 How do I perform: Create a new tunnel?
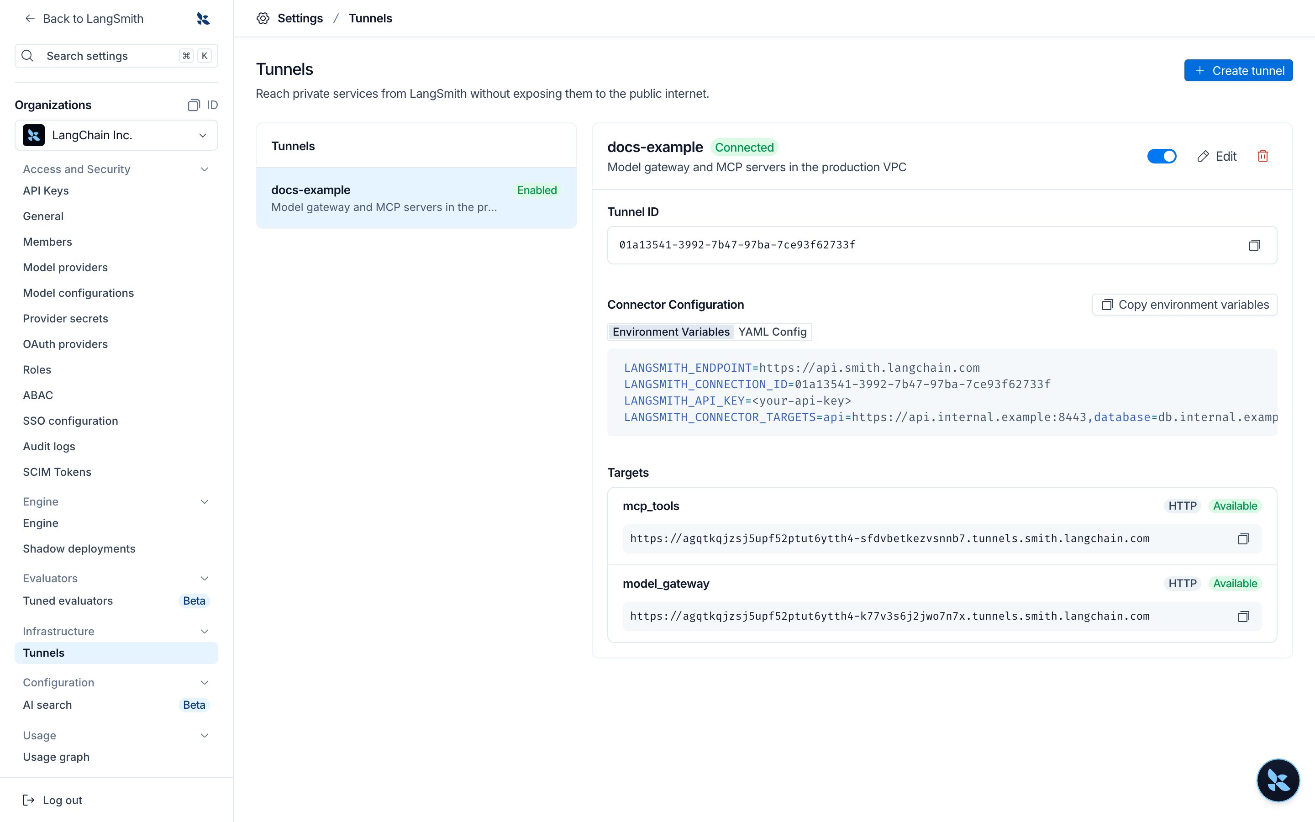1238,71
